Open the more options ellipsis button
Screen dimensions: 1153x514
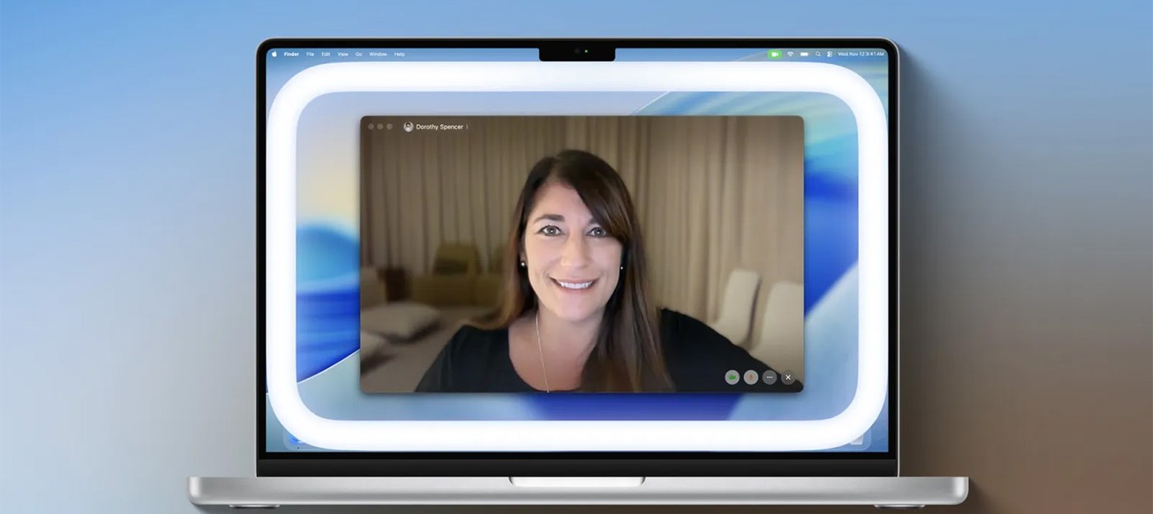(769, 377)
